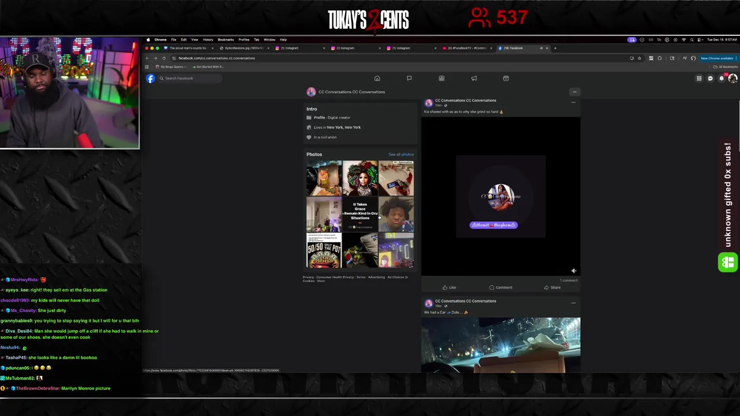This screenshot has width=740, height=416.
Task: Open the Help menu
Action: click(x=283, y=40)
